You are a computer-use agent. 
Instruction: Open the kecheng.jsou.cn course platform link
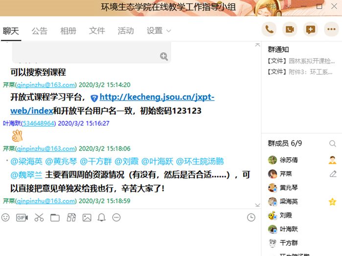coord(157,97)
